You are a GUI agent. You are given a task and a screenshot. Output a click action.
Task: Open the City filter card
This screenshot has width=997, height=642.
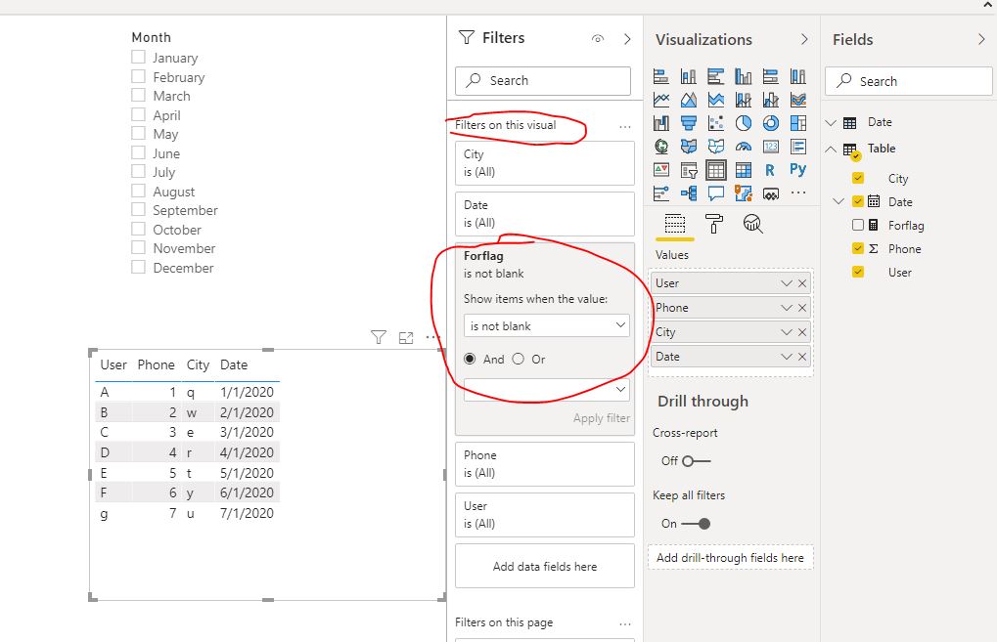coord(545,163)
